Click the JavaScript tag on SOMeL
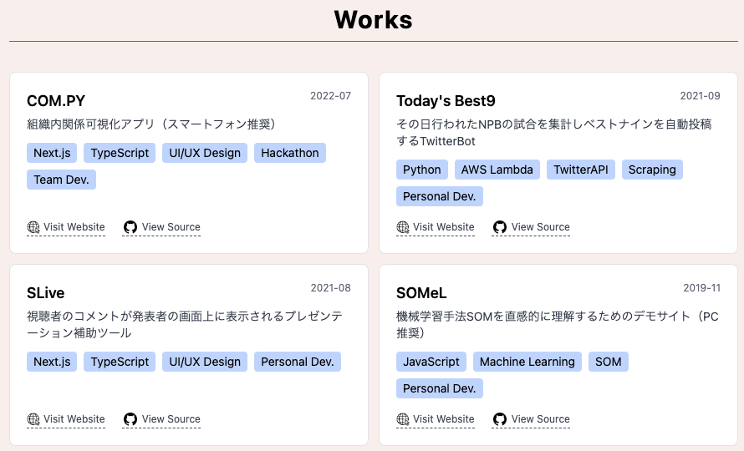Screen dimensions: 744x451 click(431, 362)
